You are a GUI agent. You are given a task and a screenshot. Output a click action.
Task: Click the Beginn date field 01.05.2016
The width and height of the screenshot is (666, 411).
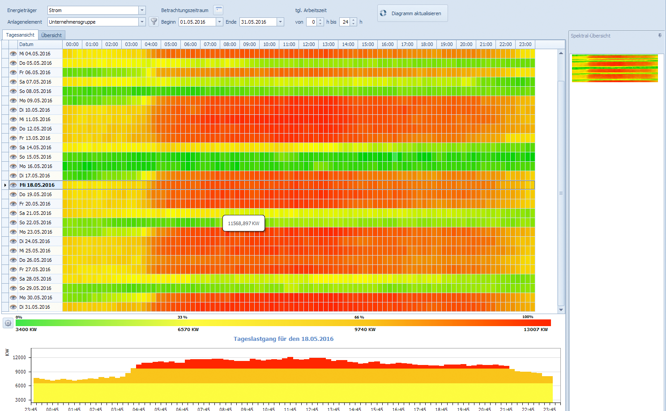point(197,22)
